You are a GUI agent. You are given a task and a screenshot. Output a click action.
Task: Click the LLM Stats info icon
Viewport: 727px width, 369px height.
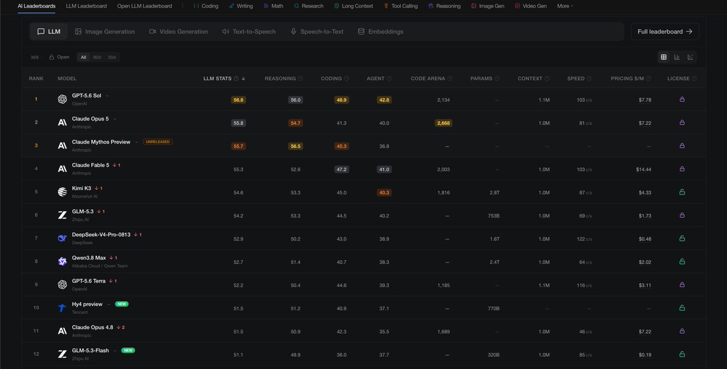click(x=236, y=79)
